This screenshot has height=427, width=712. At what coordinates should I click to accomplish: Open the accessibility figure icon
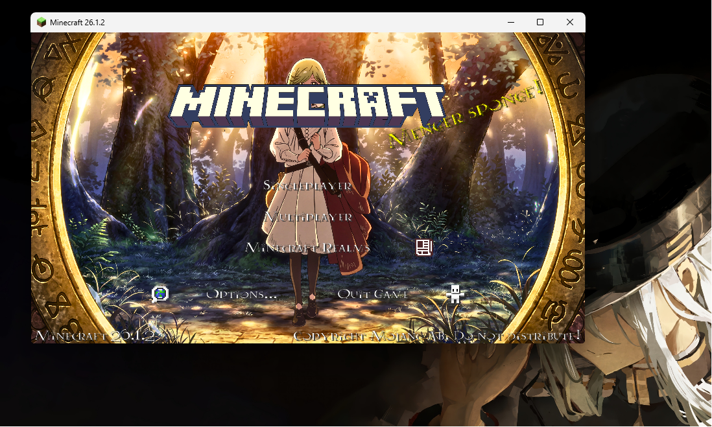pos(455,294)
